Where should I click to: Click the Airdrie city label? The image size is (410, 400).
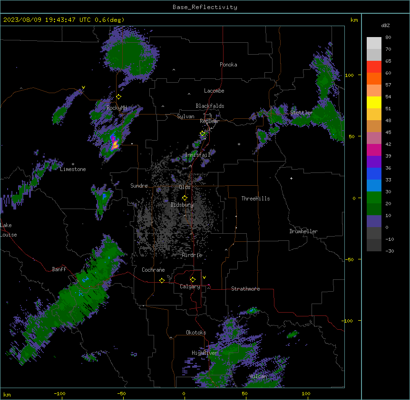pos(192,255)
